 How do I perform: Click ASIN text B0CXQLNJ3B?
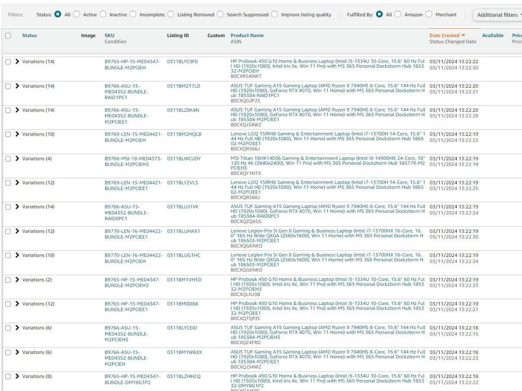pyautogui.click(x=245, y=294)
